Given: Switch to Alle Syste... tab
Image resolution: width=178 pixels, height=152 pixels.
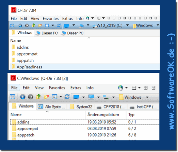Looking at the screenshot, I should click(52, 107).
